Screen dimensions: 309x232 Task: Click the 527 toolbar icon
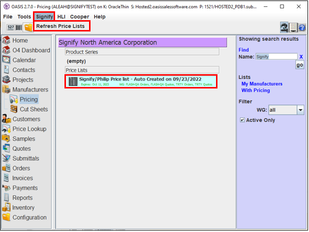coord(10,28)
